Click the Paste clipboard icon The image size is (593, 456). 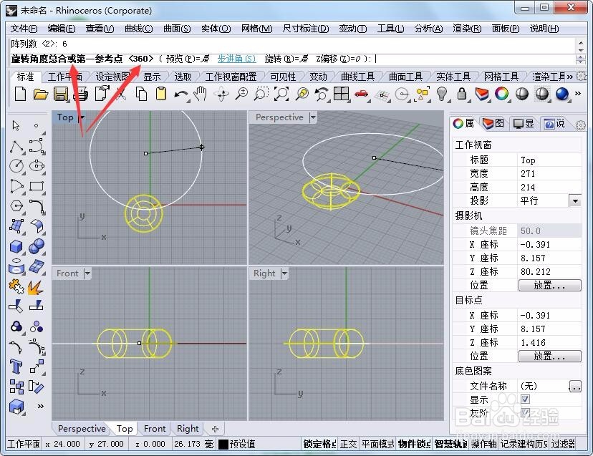[x=161, y=94]
